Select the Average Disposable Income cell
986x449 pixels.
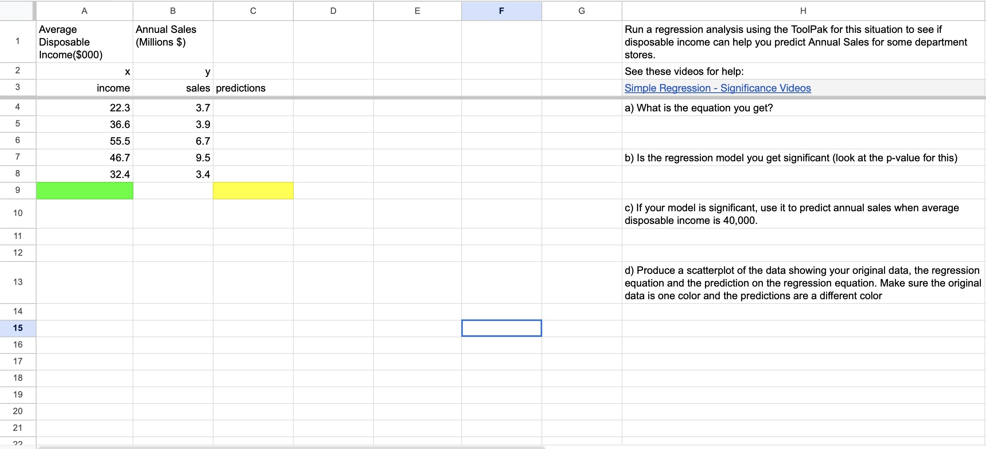click(x=84, y=42)
